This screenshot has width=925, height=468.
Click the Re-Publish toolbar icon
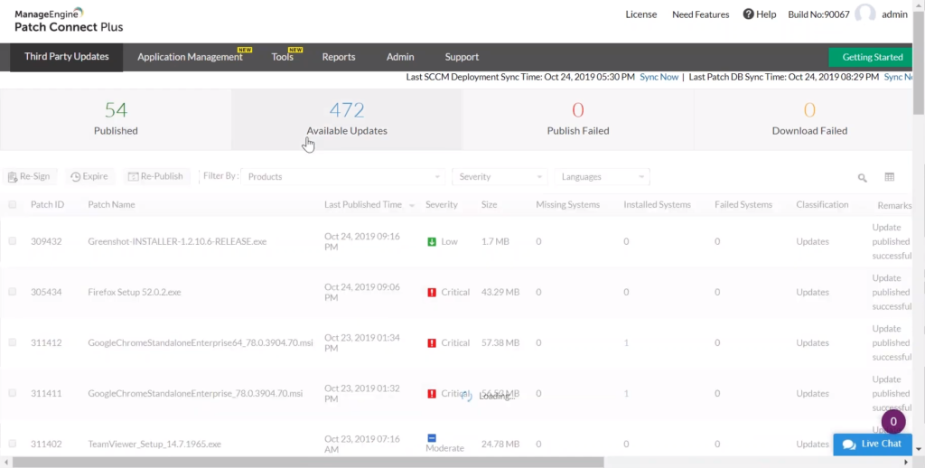coord(133,177)
